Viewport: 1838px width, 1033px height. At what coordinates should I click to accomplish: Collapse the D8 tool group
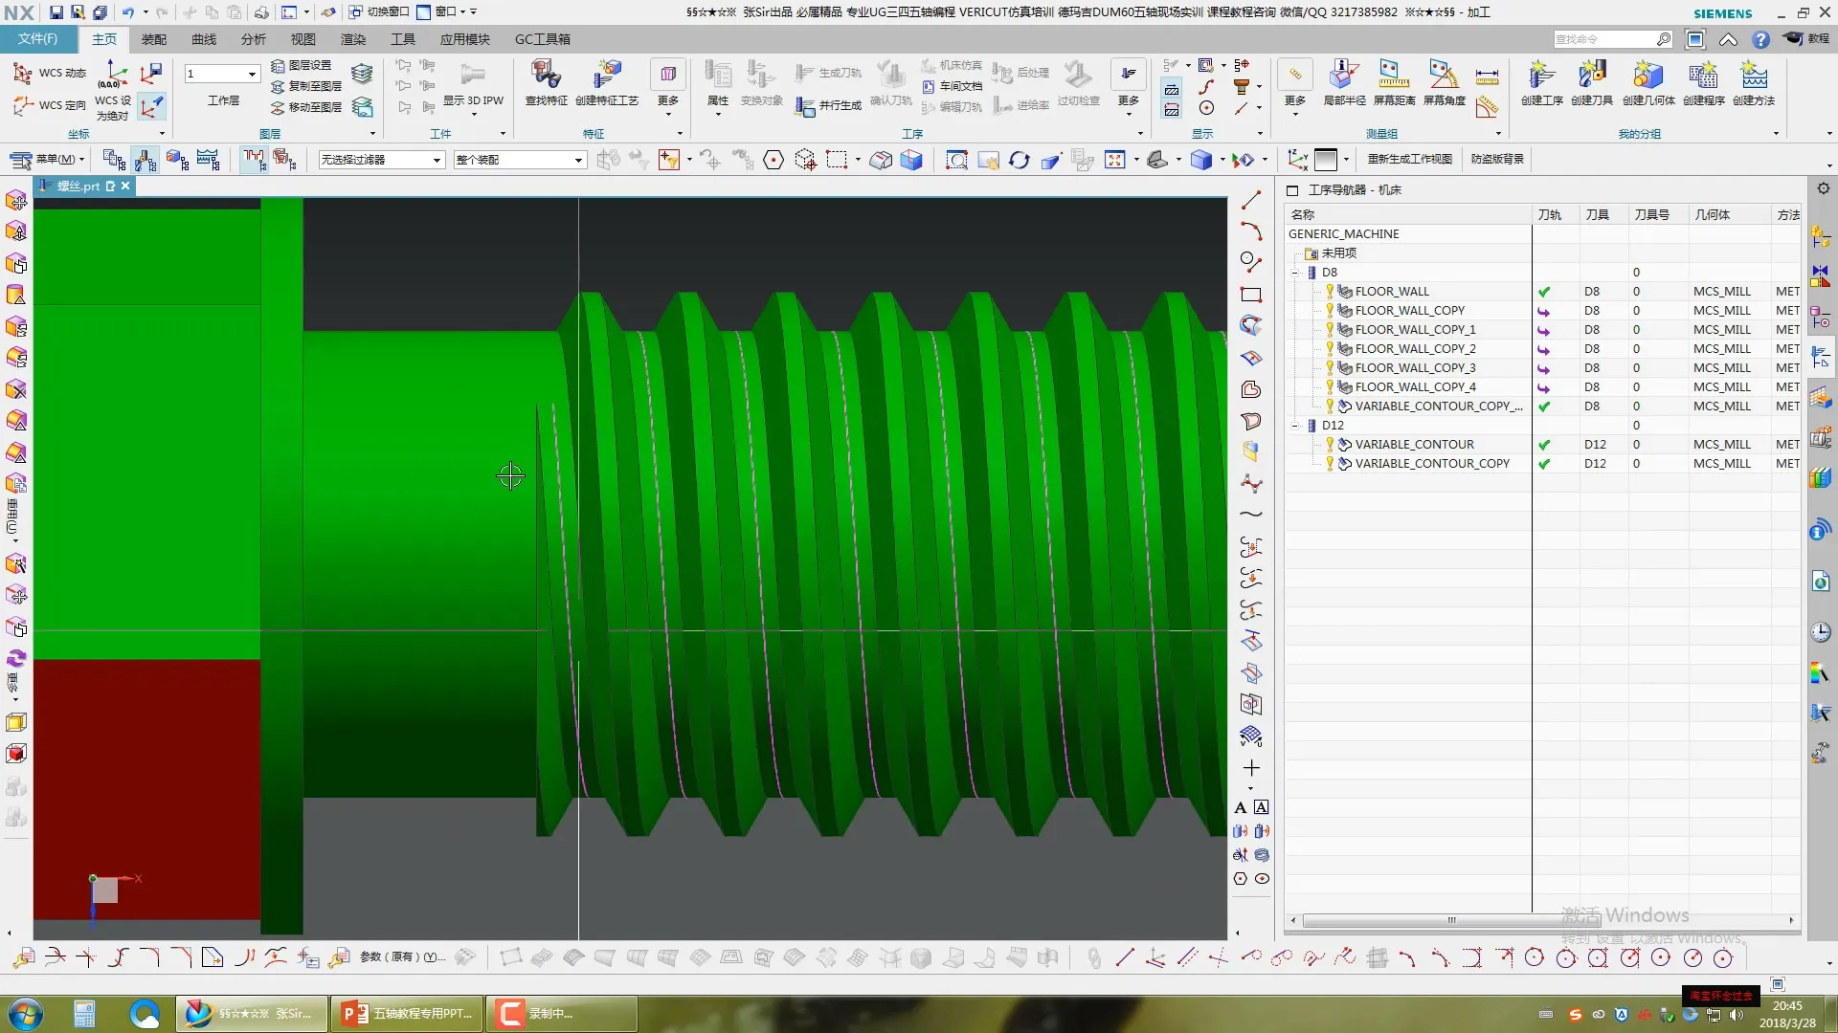pyautogui.click(x=1295, y=273)
